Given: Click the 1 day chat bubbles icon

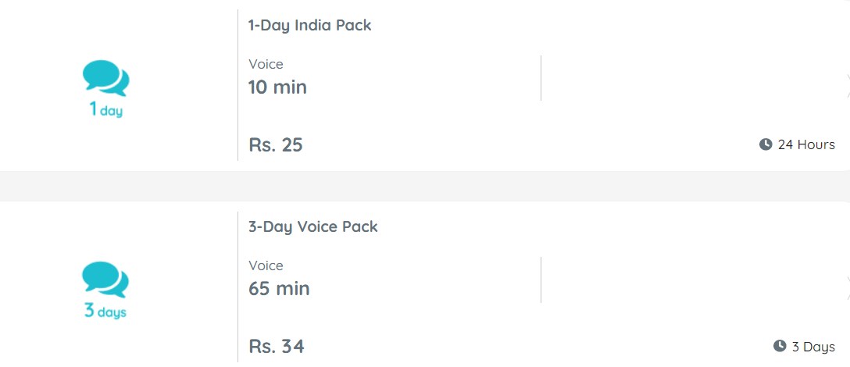Looking at the screenshot, I should click(x=105, y=77).
